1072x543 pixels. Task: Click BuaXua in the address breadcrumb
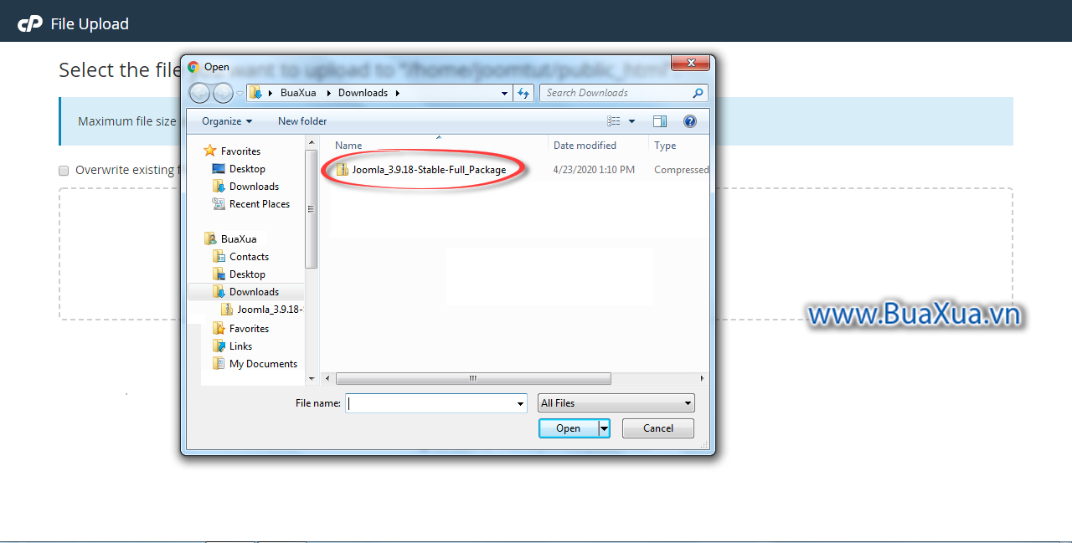298,93
